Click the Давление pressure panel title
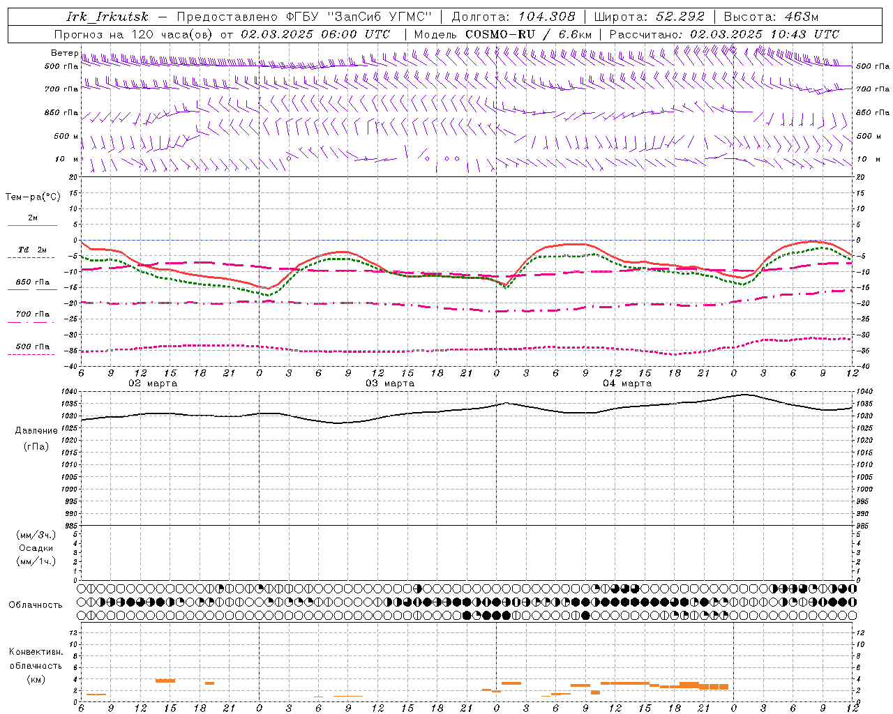Screen dimensions: 893x714 tap(36, 430)
